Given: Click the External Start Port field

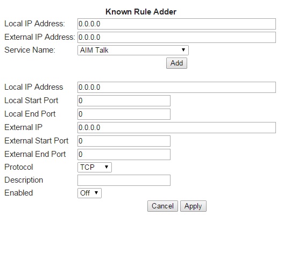Looking at the screenshot, I should pyautogui.click(x=124, y=141).
